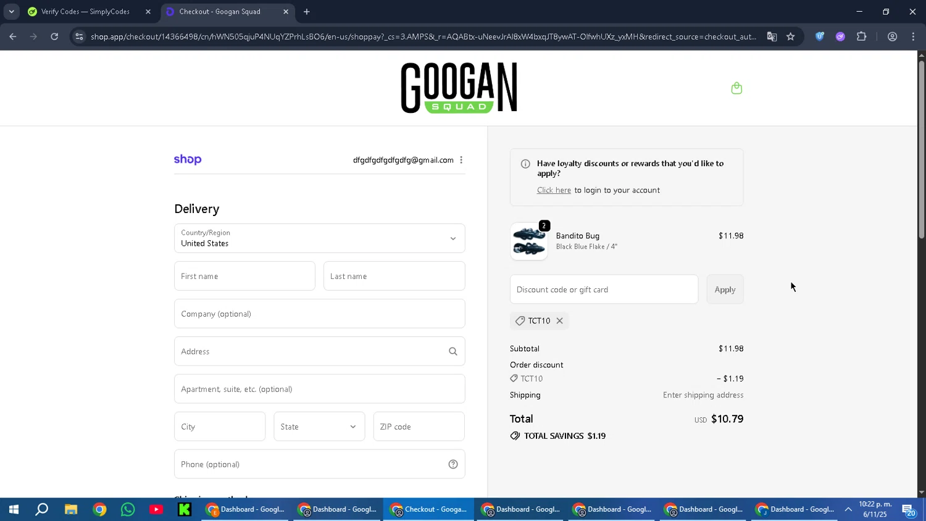Click the page vertical scrollbar thumb
The height and width of the screenshot is (521, 926).
[921, 149]
